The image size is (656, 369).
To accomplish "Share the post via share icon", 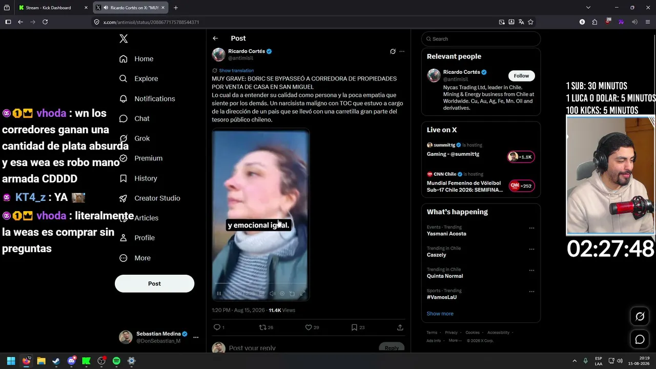I will (x=400, y=327).
